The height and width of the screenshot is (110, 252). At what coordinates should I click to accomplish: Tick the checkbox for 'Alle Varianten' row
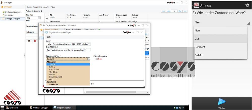(47, 22)
